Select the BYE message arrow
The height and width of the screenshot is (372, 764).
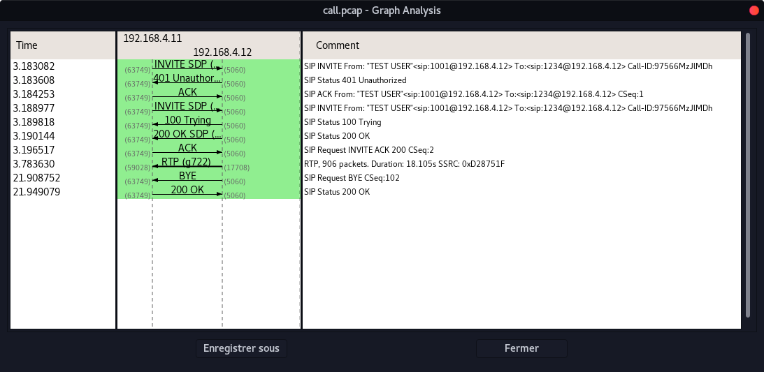coord(187,177)
